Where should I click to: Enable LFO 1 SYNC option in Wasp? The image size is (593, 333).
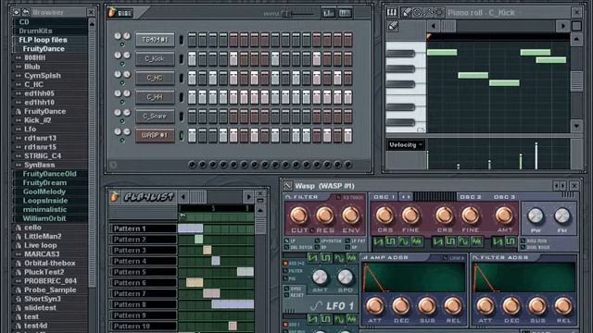click(286, 289)
